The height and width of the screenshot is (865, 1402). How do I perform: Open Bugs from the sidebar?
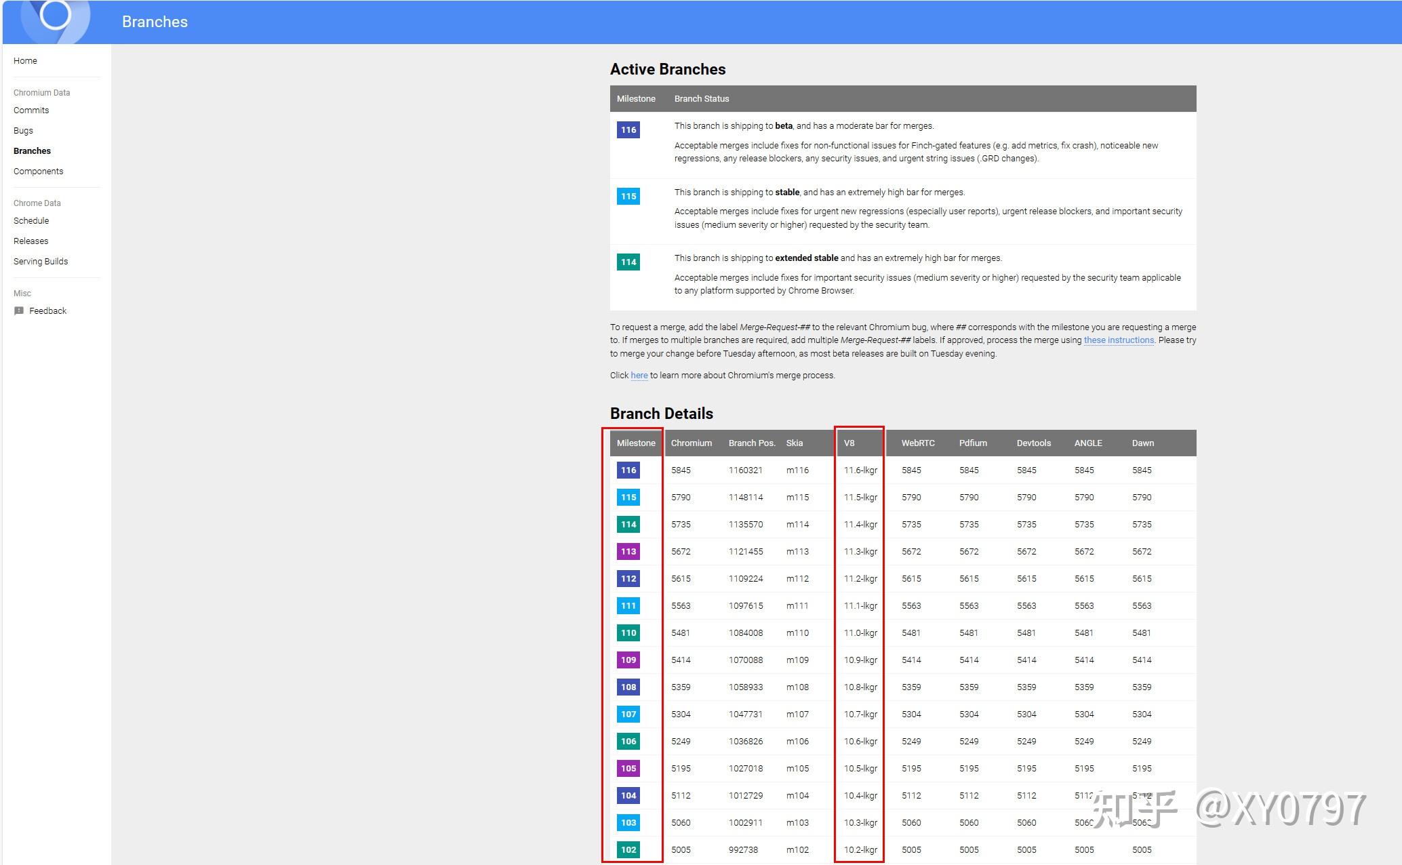[x=23, y=131]
